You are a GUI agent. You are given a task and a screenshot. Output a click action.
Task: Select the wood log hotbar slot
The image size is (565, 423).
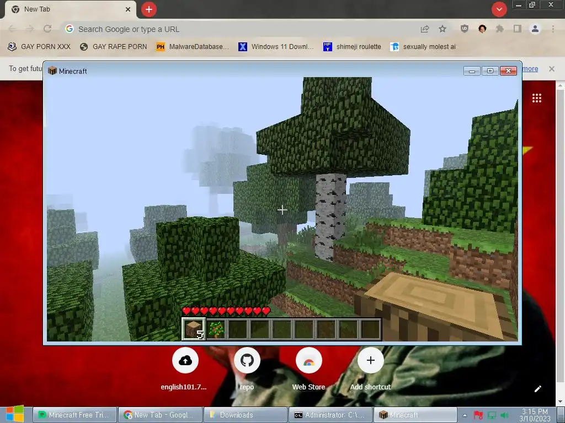point(194,329)
